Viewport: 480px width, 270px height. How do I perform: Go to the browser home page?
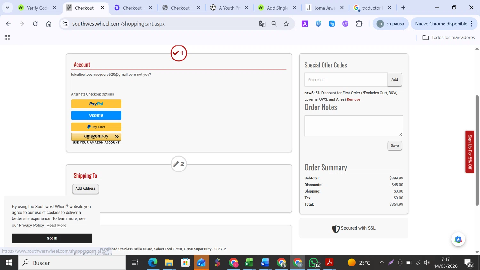tap(49, 24)
